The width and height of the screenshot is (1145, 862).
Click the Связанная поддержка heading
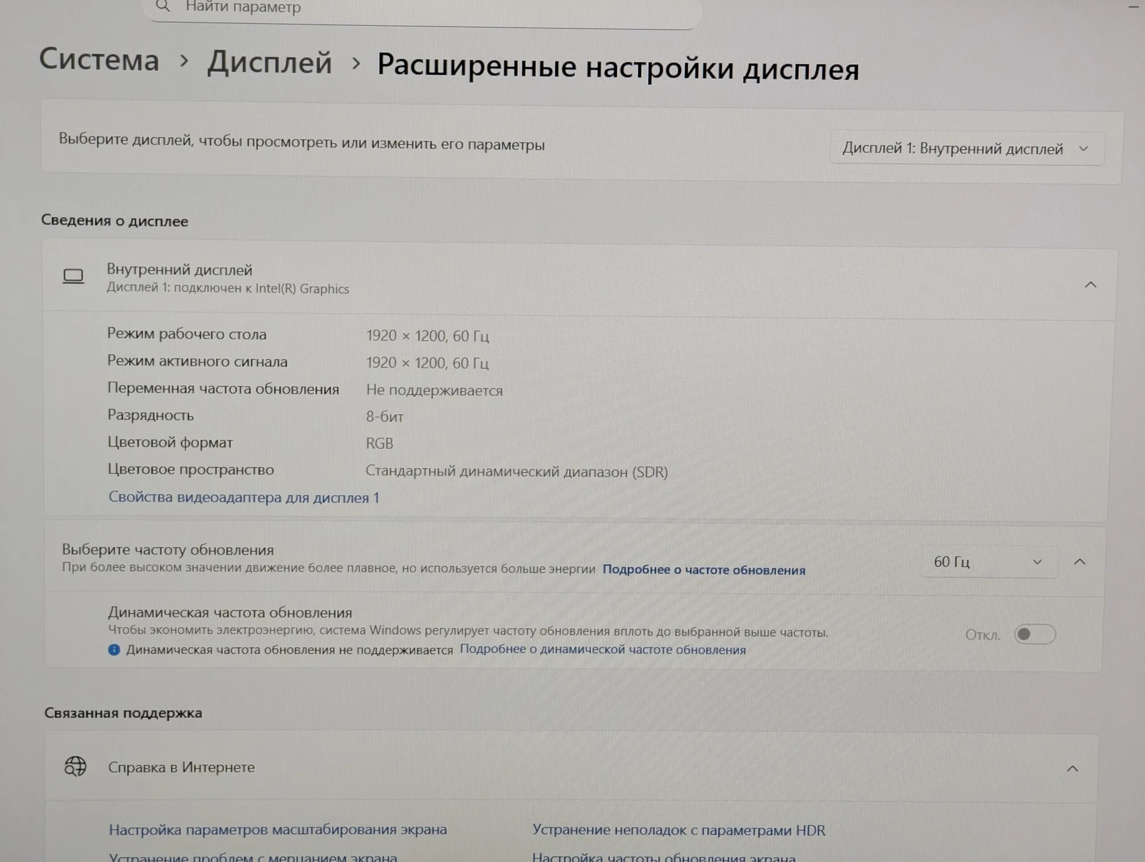tap(123, 713)
